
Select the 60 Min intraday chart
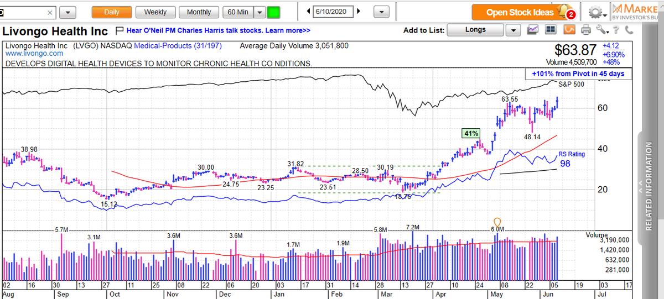(238, 12)
